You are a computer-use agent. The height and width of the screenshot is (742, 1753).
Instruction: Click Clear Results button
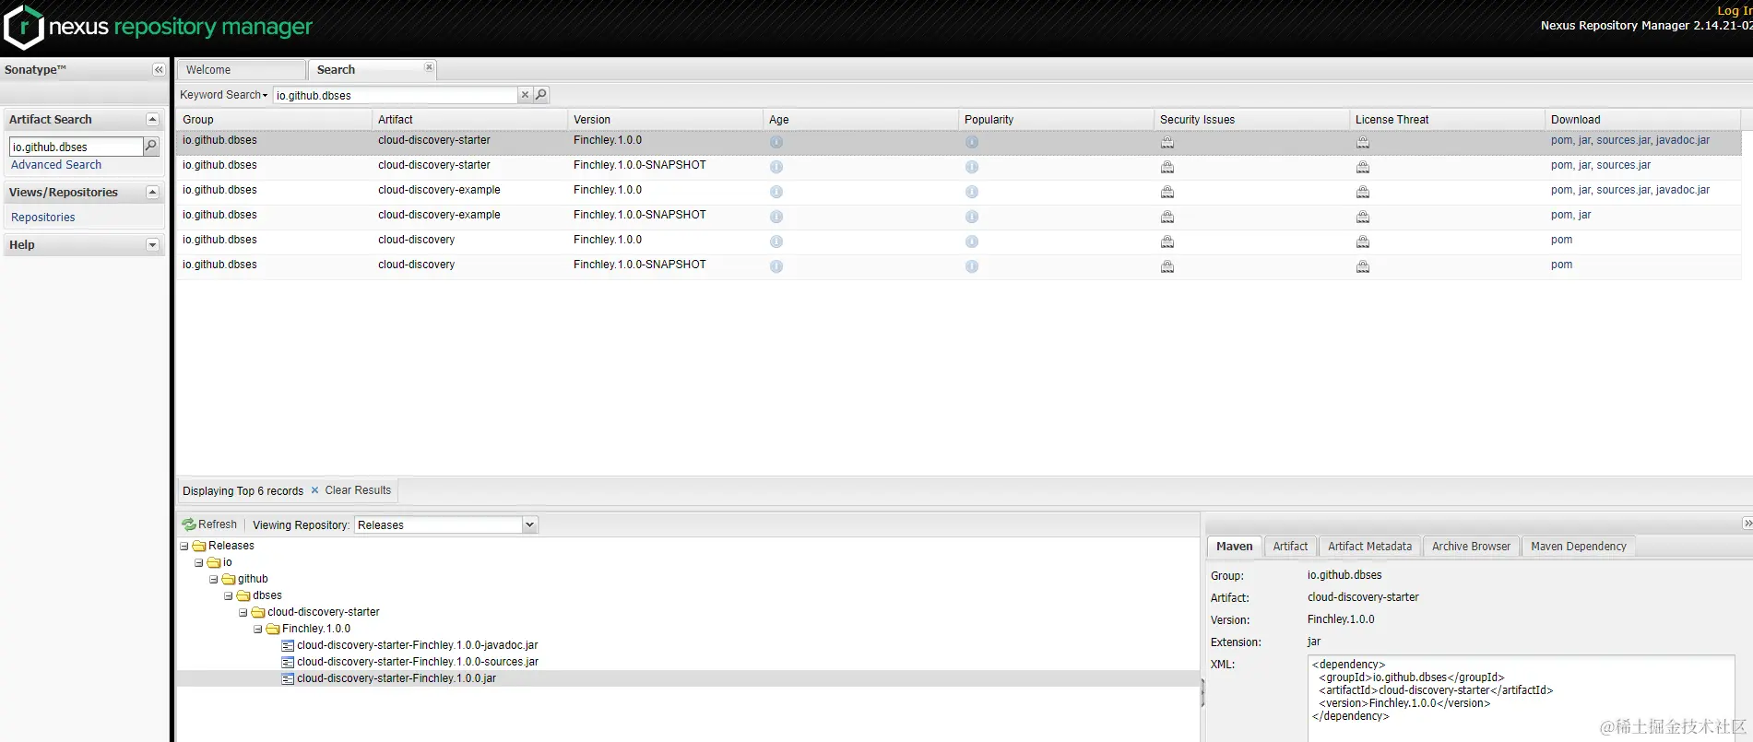coord(350,490)
